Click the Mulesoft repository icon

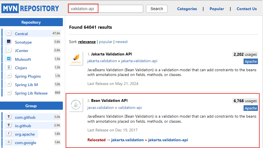[9, 59]
